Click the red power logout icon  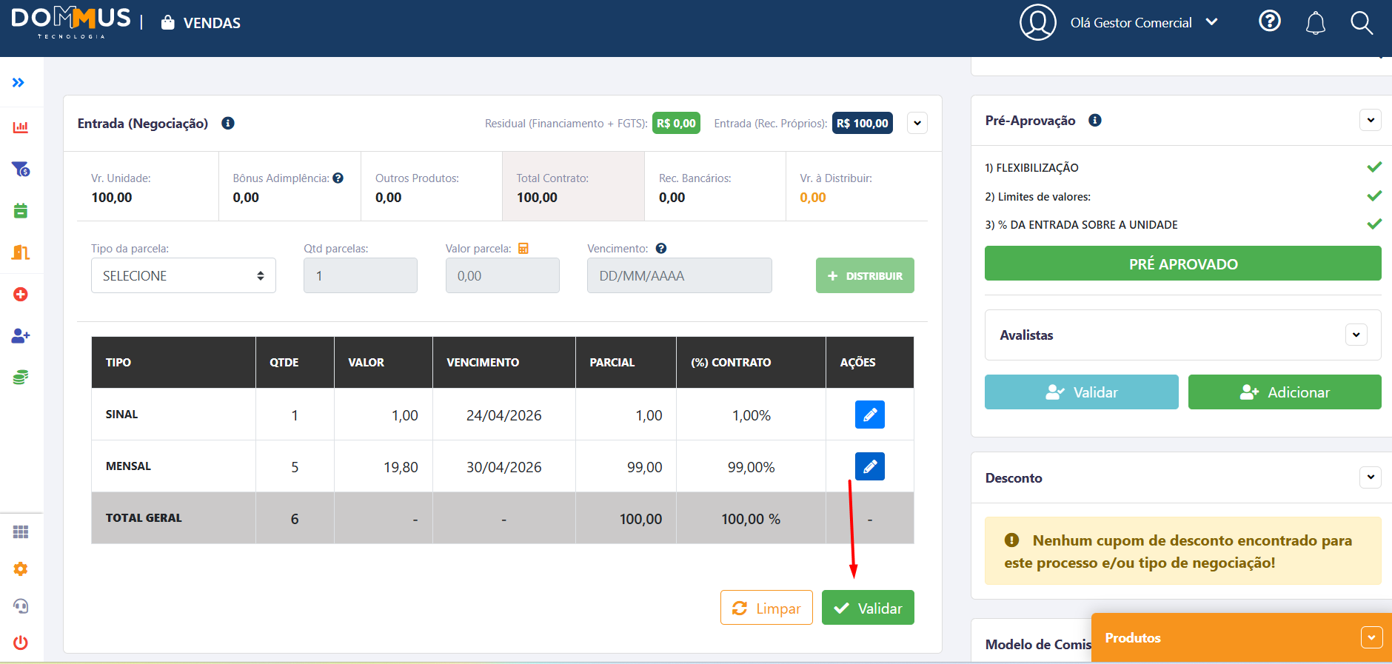pos(21,643)
